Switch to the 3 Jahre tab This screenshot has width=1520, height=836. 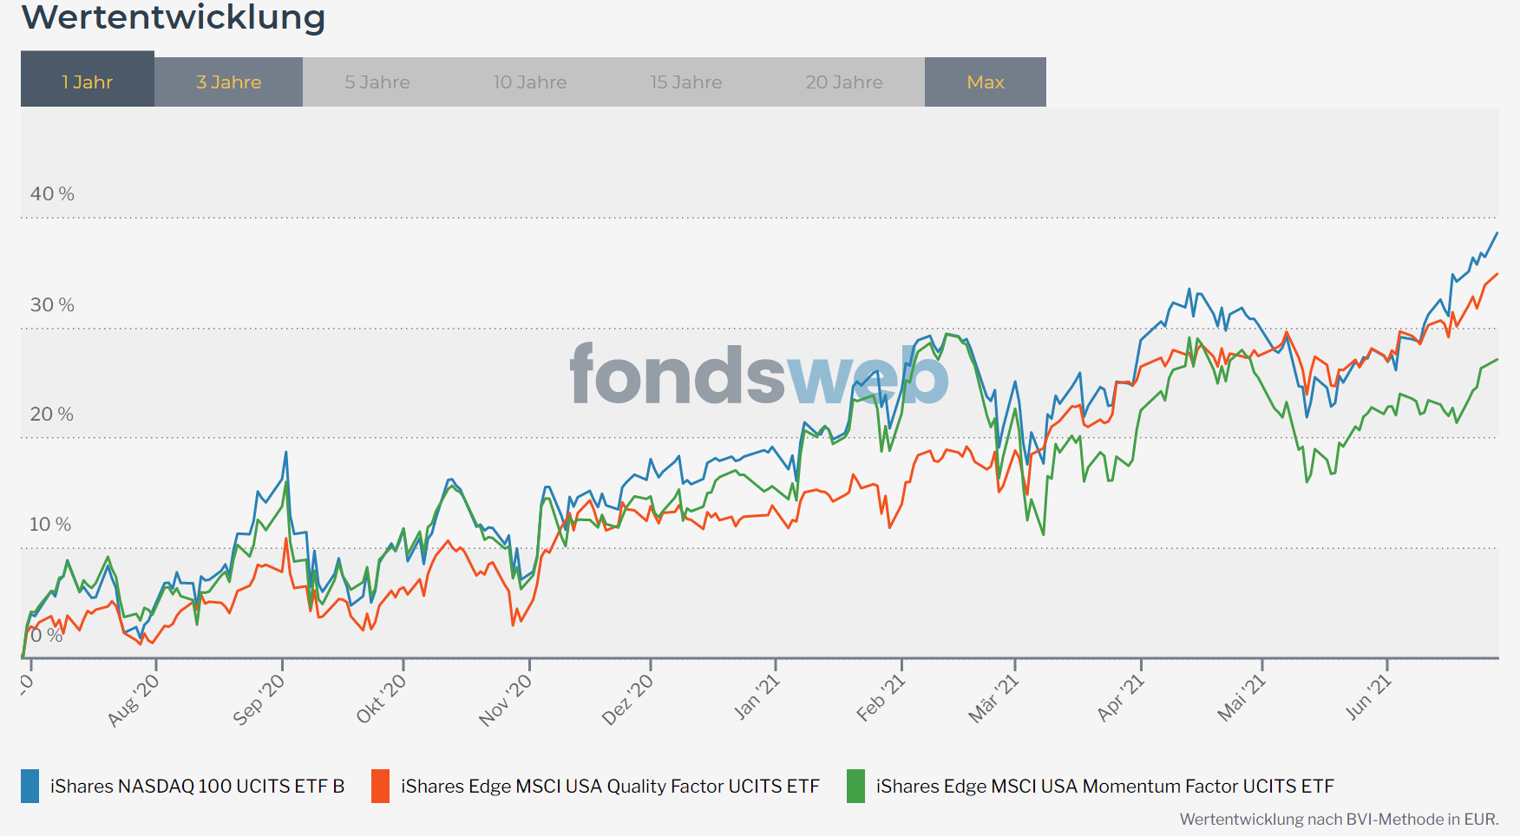228,82
